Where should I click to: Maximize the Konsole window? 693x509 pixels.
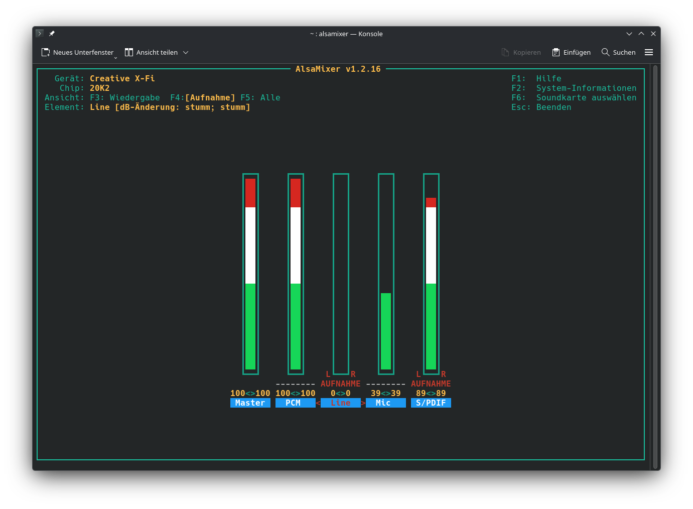click(641, 34)
